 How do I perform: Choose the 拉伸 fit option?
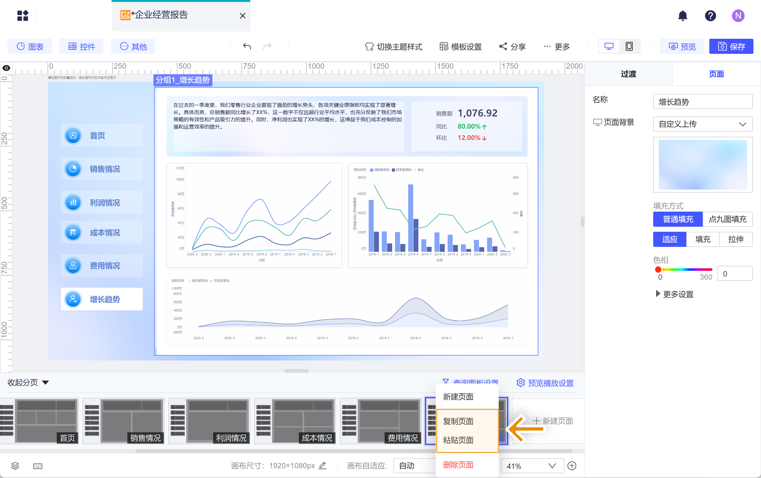[735, 239]
